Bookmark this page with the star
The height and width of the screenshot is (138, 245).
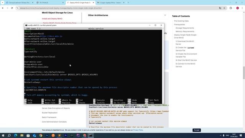tap(224, 8)
